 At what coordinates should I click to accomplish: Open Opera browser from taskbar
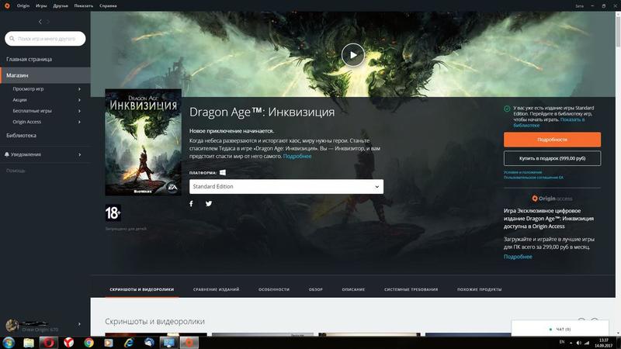(48, 343)
